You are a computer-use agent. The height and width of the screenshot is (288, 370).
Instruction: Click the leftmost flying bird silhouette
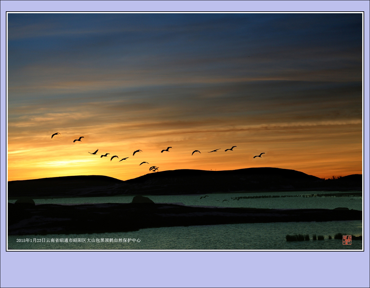pos(56,135)
